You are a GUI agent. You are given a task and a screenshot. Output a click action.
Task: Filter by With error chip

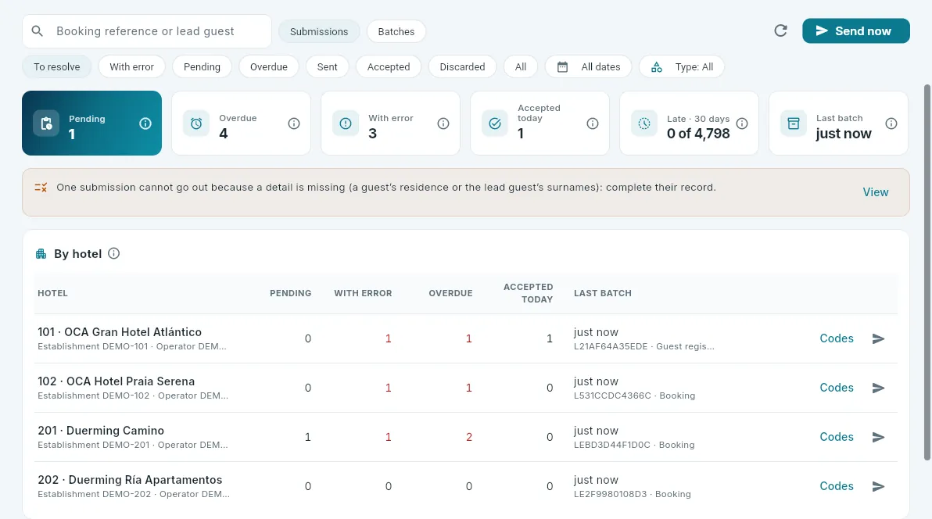132,66
